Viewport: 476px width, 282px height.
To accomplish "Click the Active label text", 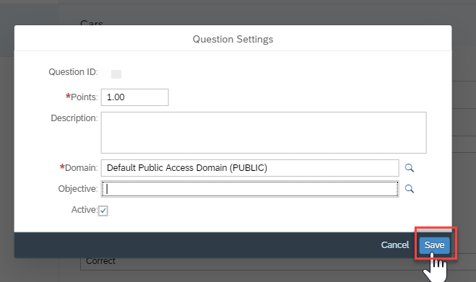I will tap(84, 210).
